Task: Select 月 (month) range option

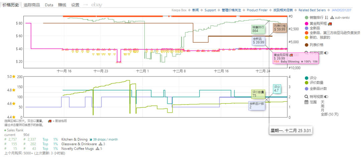Action: click(322, 110)
